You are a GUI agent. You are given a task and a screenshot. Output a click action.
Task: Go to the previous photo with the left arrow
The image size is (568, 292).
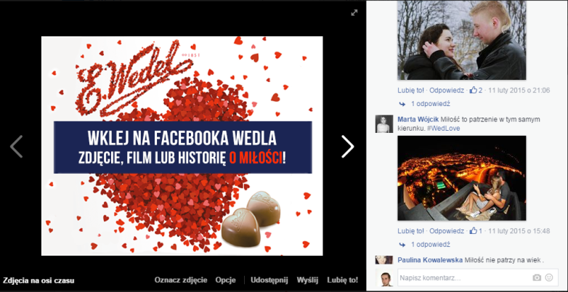click(16, 147)
